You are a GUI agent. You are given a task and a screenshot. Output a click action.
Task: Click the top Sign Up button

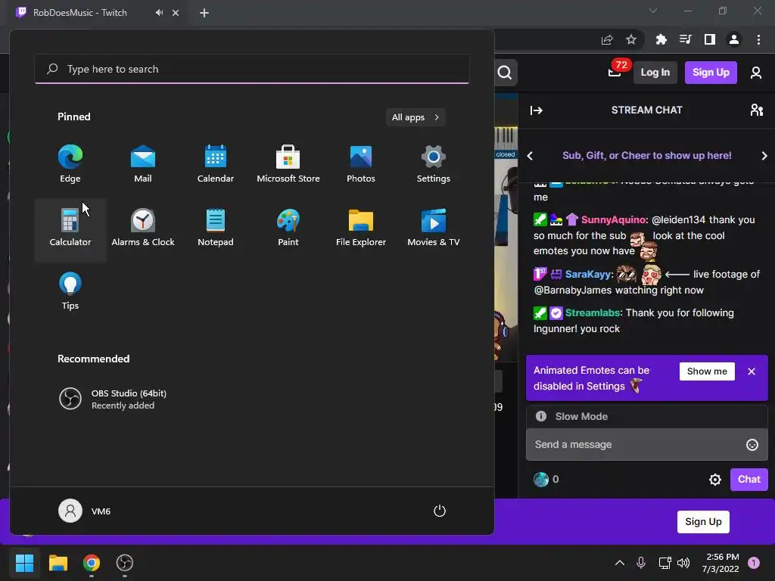(x=711, y=73)
